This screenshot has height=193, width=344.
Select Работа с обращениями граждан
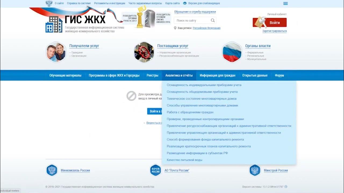[190, 112]
